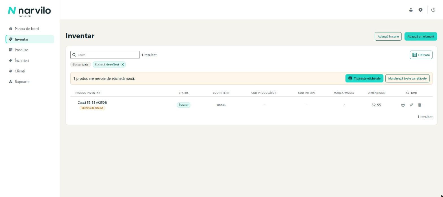The height and width of the screenshot is (197, 443).
Task: Click 'Tipărește etichetele' button
Action: pyautogui.click(x=364, y=78)
